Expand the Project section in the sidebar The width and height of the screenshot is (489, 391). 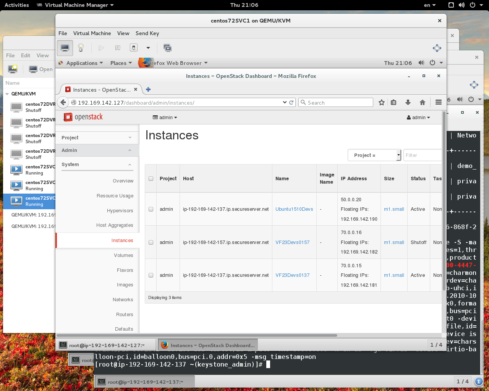coord(97,137)
